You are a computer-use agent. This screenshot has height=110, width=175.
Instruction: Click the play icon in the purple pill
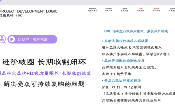(x=12, y=39)
